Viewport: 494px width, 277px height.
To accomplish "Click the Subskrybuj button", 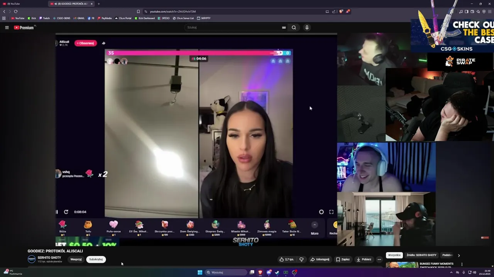I will 96,259.
